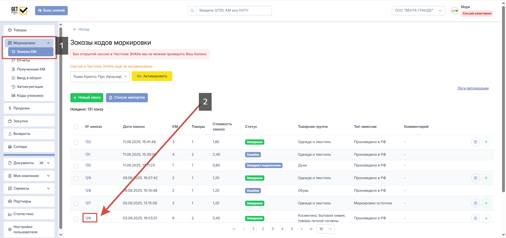Click the sidebar scroll down arrow

(61, 235)
